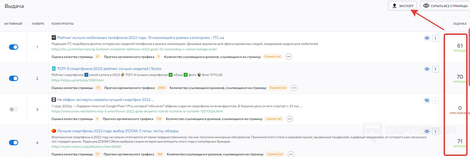Open ТОП-9 смартфонов 2023 Stylus title
The width and height of the screenshot is (470, 157).
pyautogui.click(x=109, y=69)
